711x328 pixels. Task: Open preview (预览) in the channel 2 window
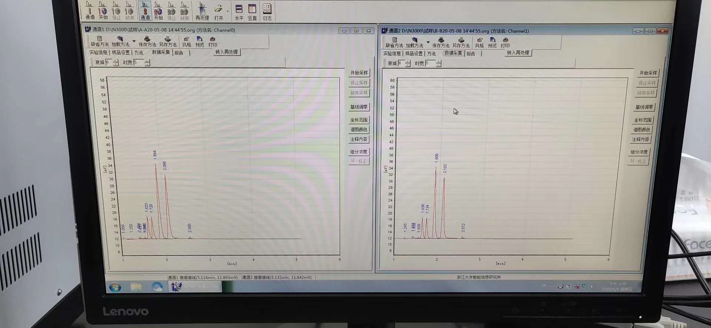tap(492, 42)
